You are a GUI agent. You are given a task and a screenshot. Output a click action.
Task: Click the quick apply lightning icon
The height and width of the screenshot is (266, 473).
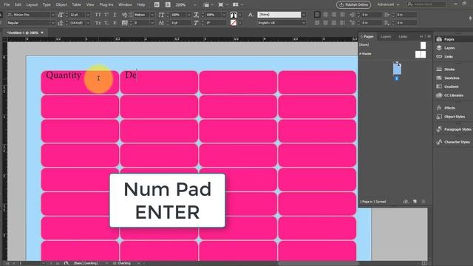[x=470, y=18]
